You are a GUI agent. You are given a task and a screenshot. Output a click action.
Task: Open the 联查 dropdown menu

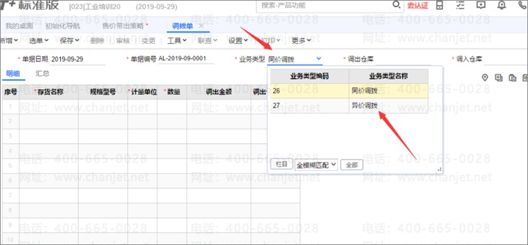coord(207,41)
